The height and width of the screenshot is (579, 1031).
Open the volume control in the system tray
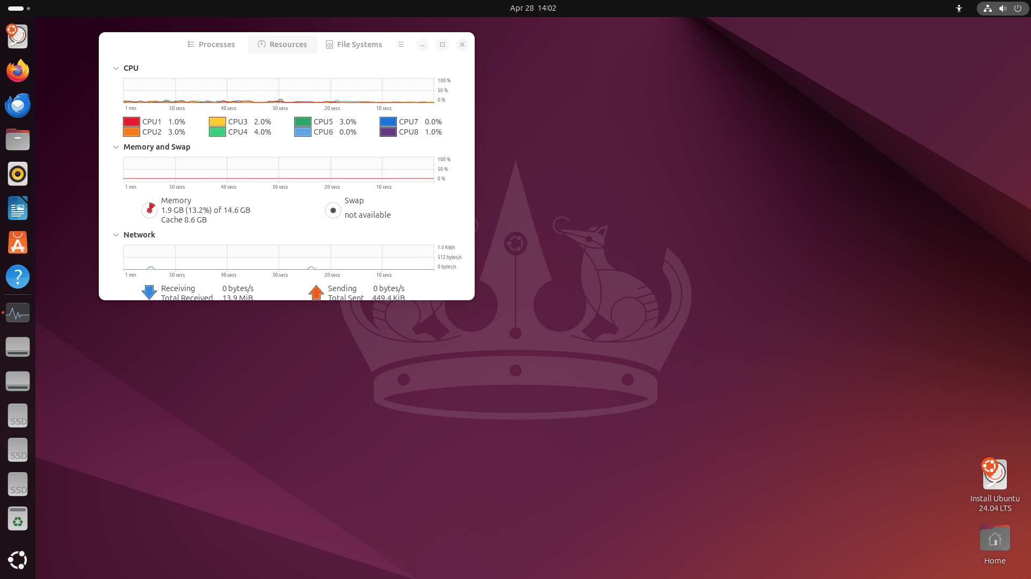pyautogui.click(x=1002, y=8)
